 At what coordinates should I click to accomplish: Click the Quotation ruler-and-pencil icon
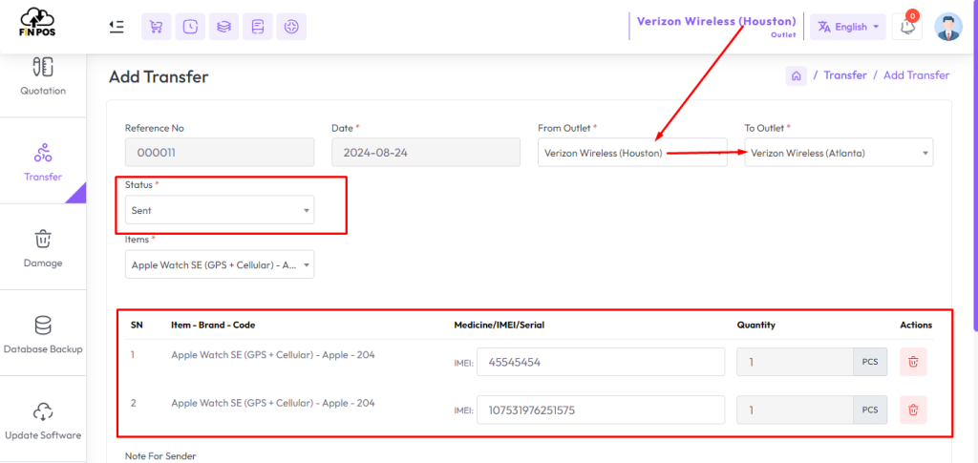(x=42, y=66)
